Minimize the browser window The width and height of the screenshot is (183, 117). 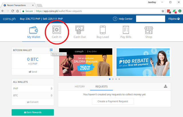coord(162,2)
